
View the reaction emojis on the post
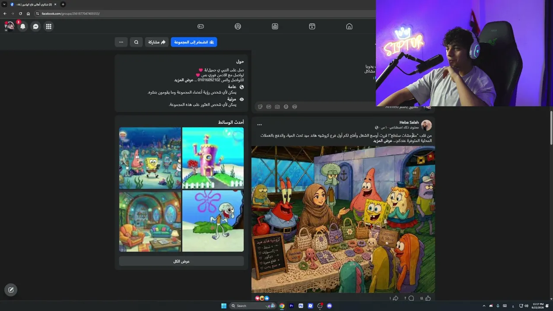(x=262, y=298)
